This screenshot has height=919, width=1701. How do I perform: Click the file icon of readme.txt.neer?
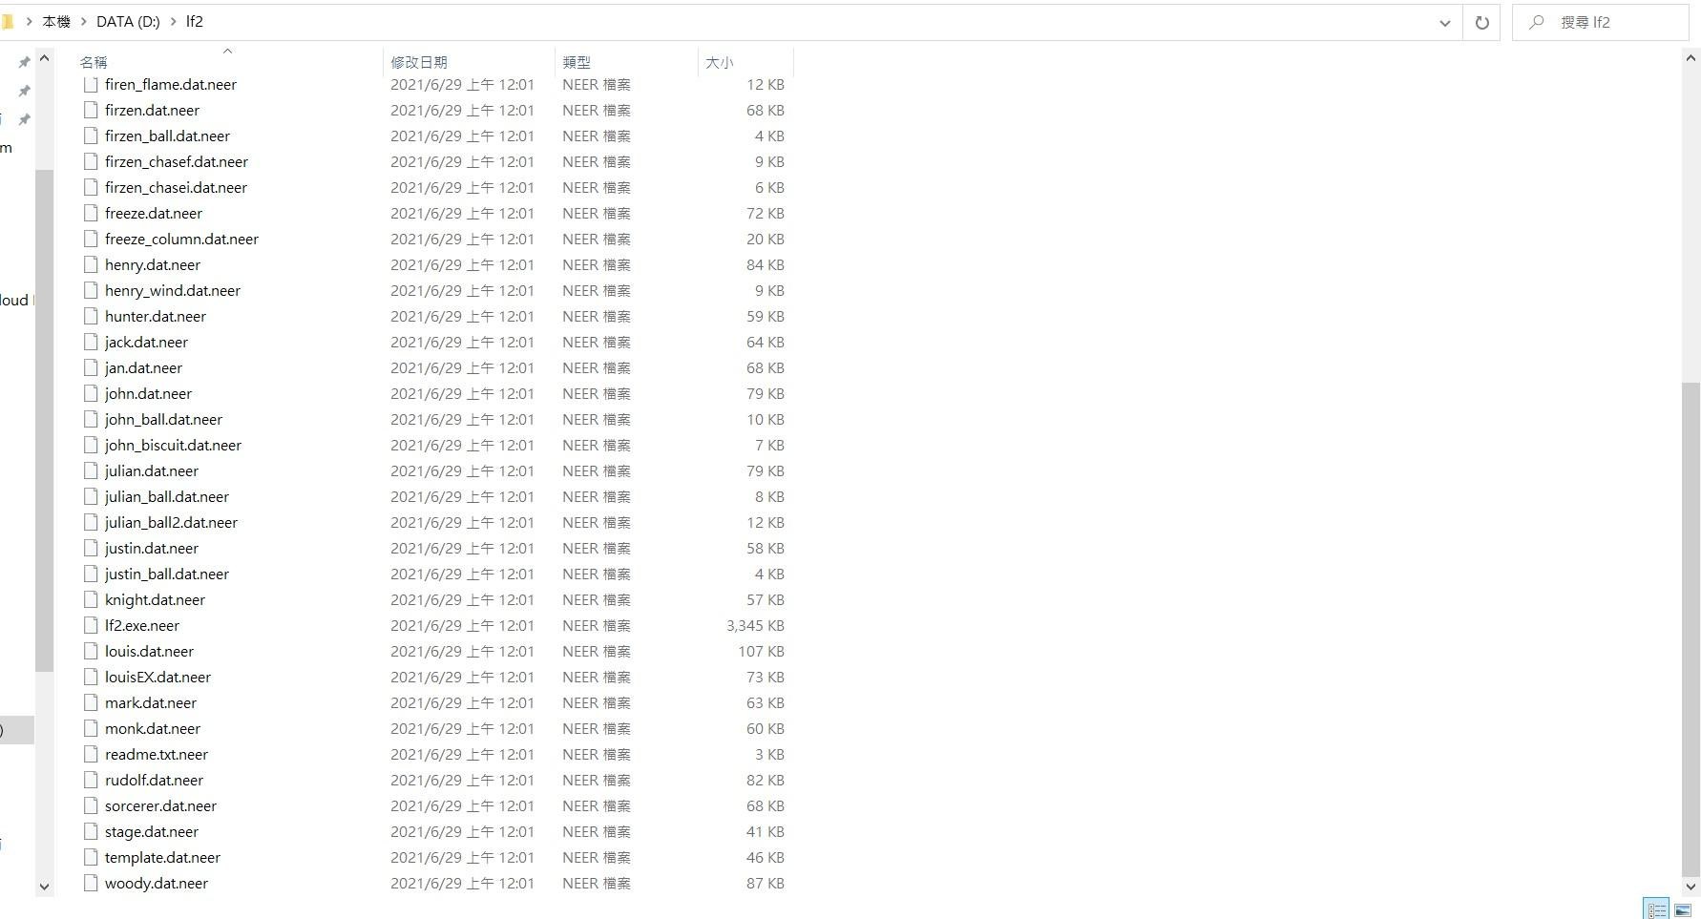click(91, 755)
